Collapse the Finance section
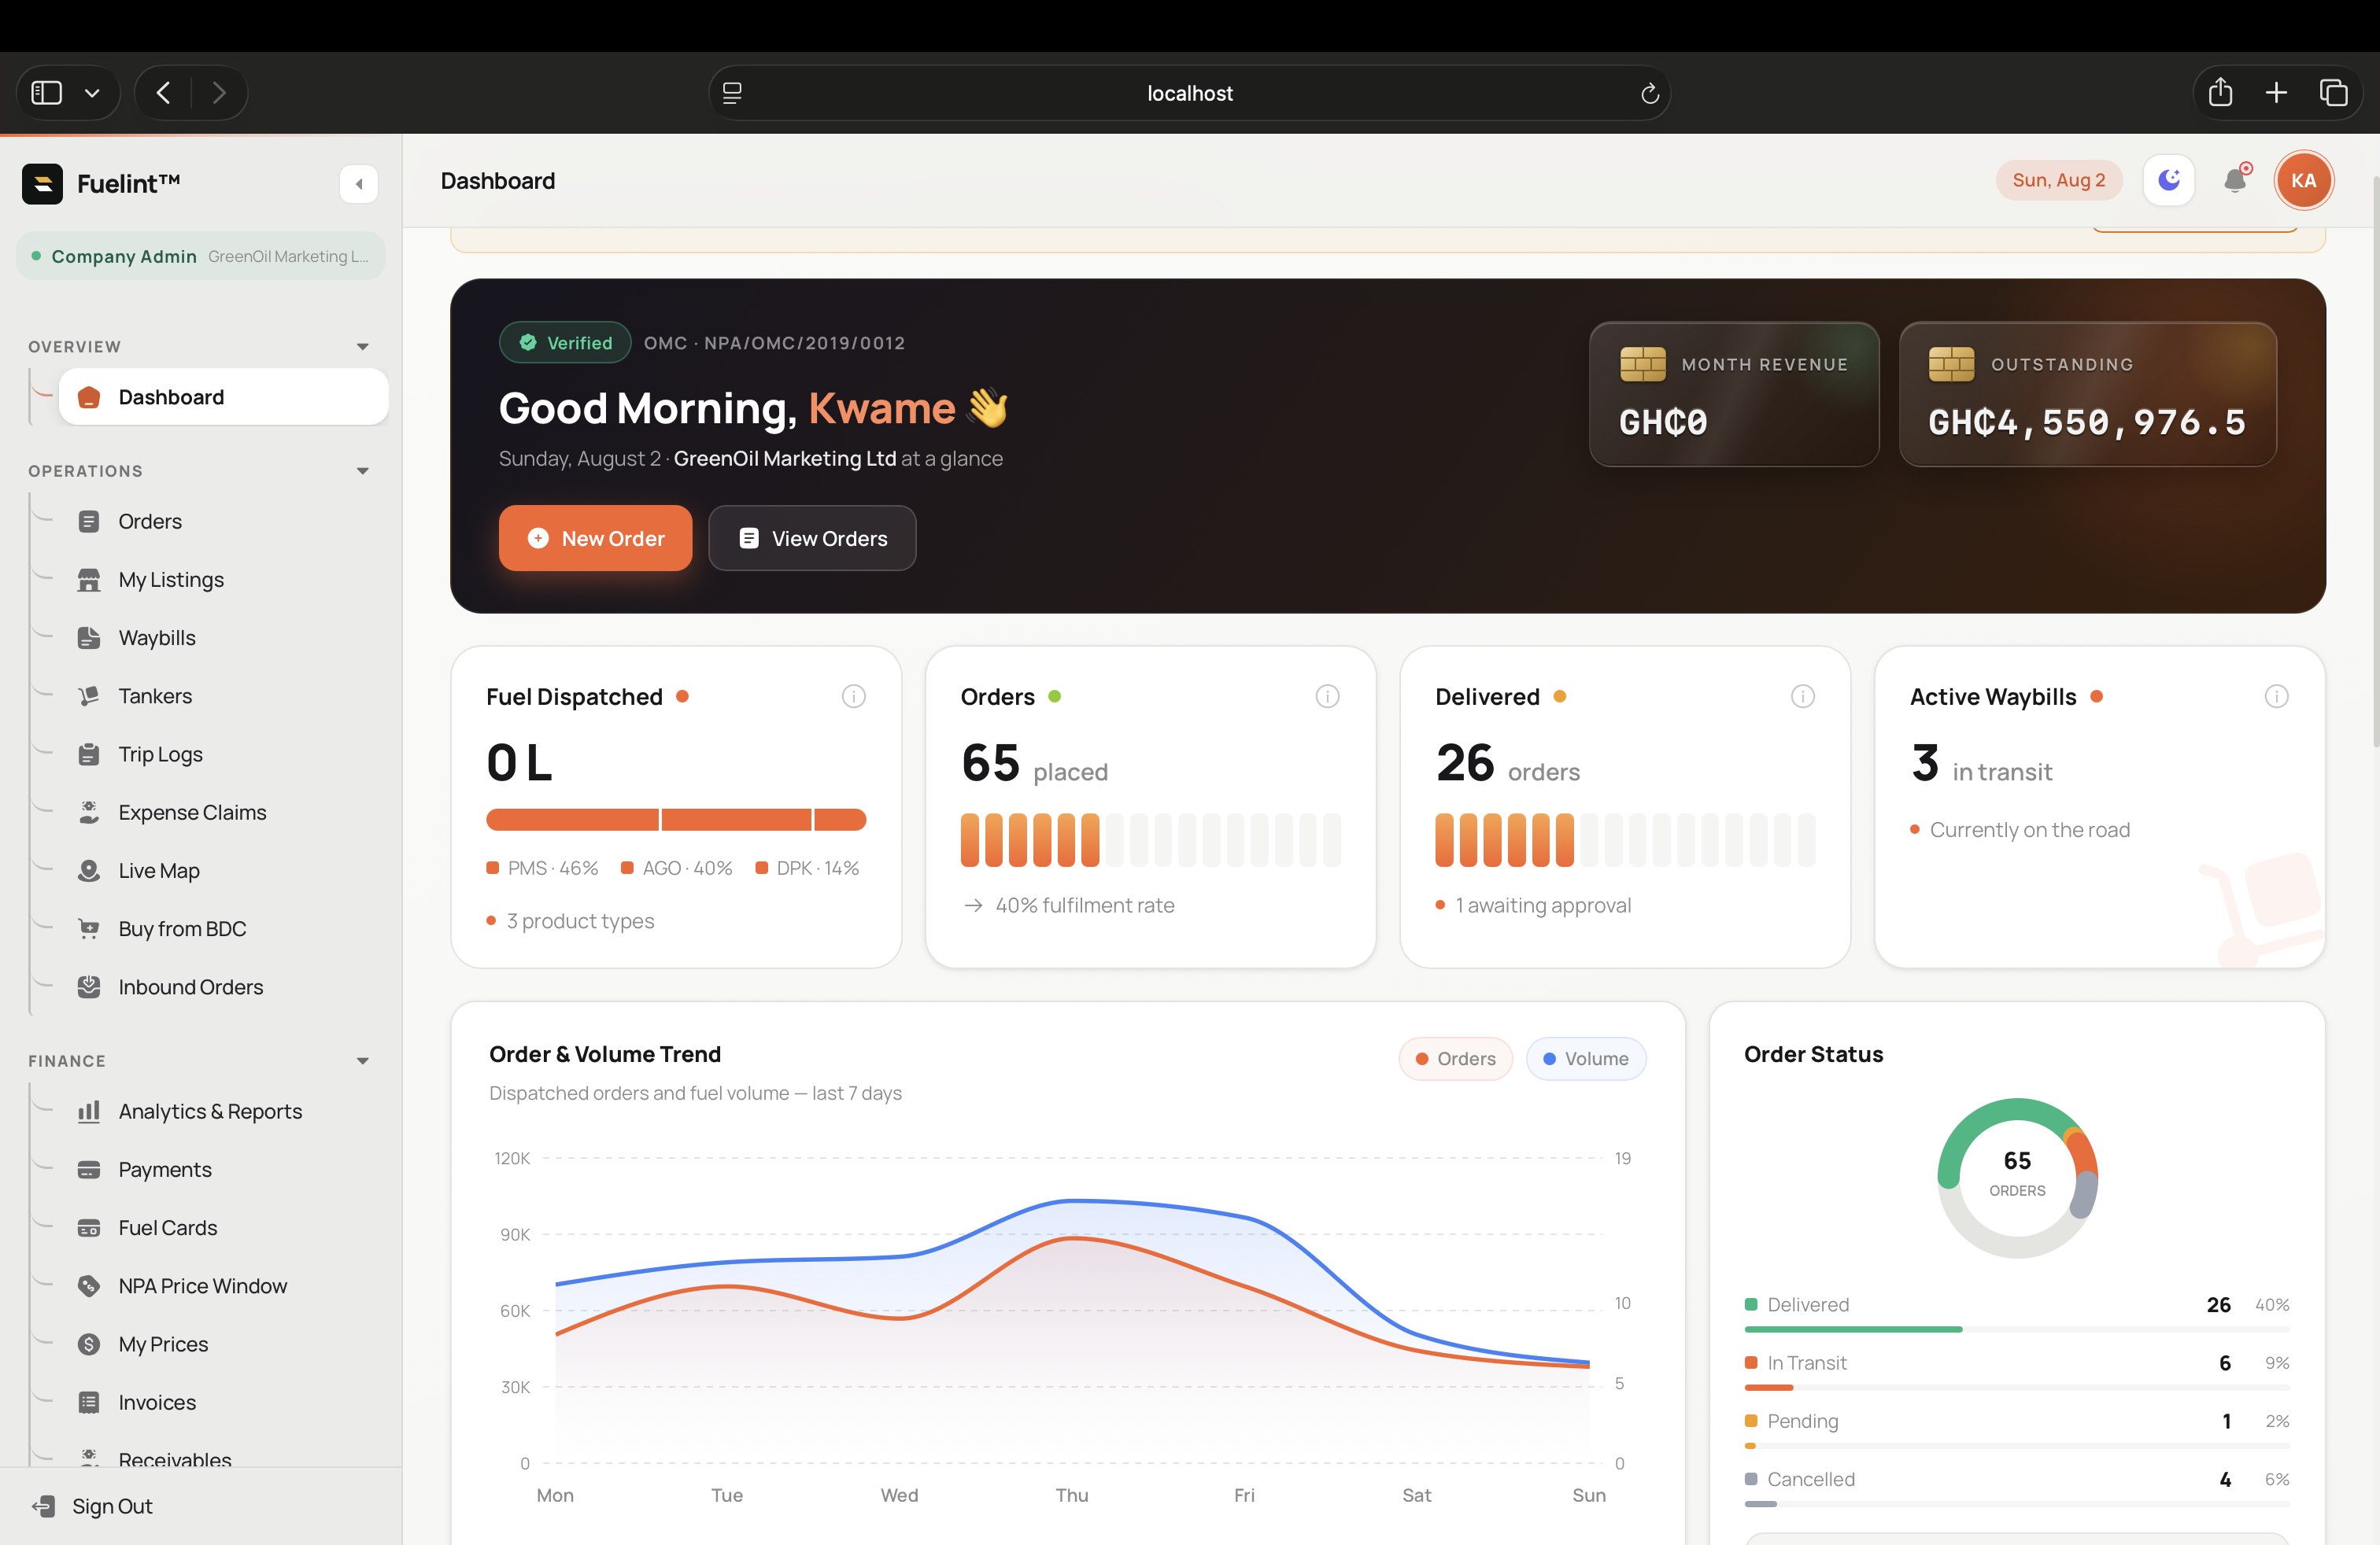The width and height of the screenshot is (2380, 1545). (363, 1061)
